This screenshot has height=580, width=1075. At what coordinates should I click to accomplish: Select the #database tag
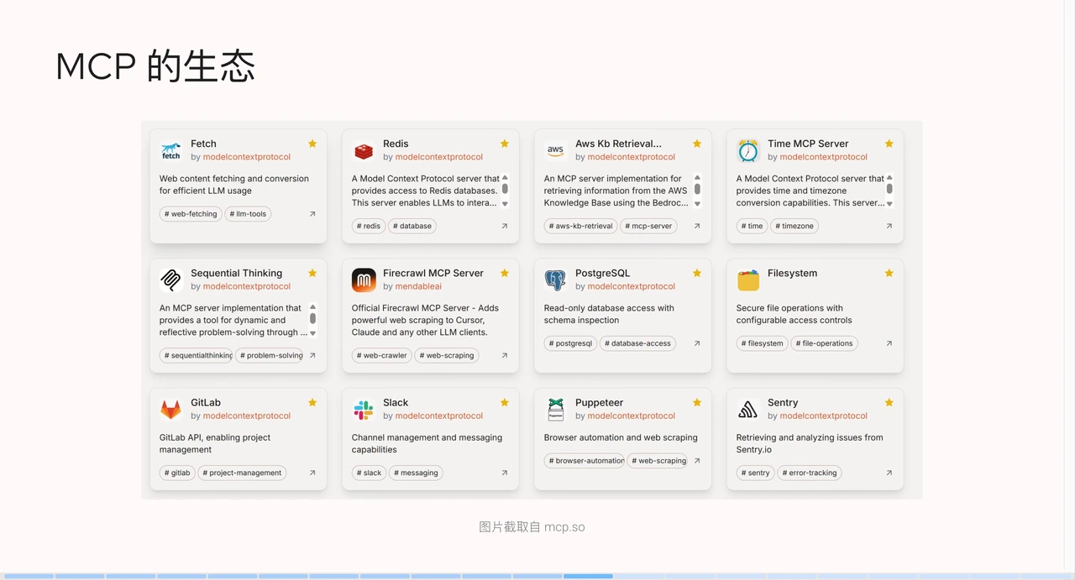point(412,226)
